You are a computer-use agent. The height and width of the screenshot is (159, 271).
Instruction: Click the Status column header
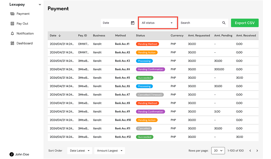click(x=140, y=36)
